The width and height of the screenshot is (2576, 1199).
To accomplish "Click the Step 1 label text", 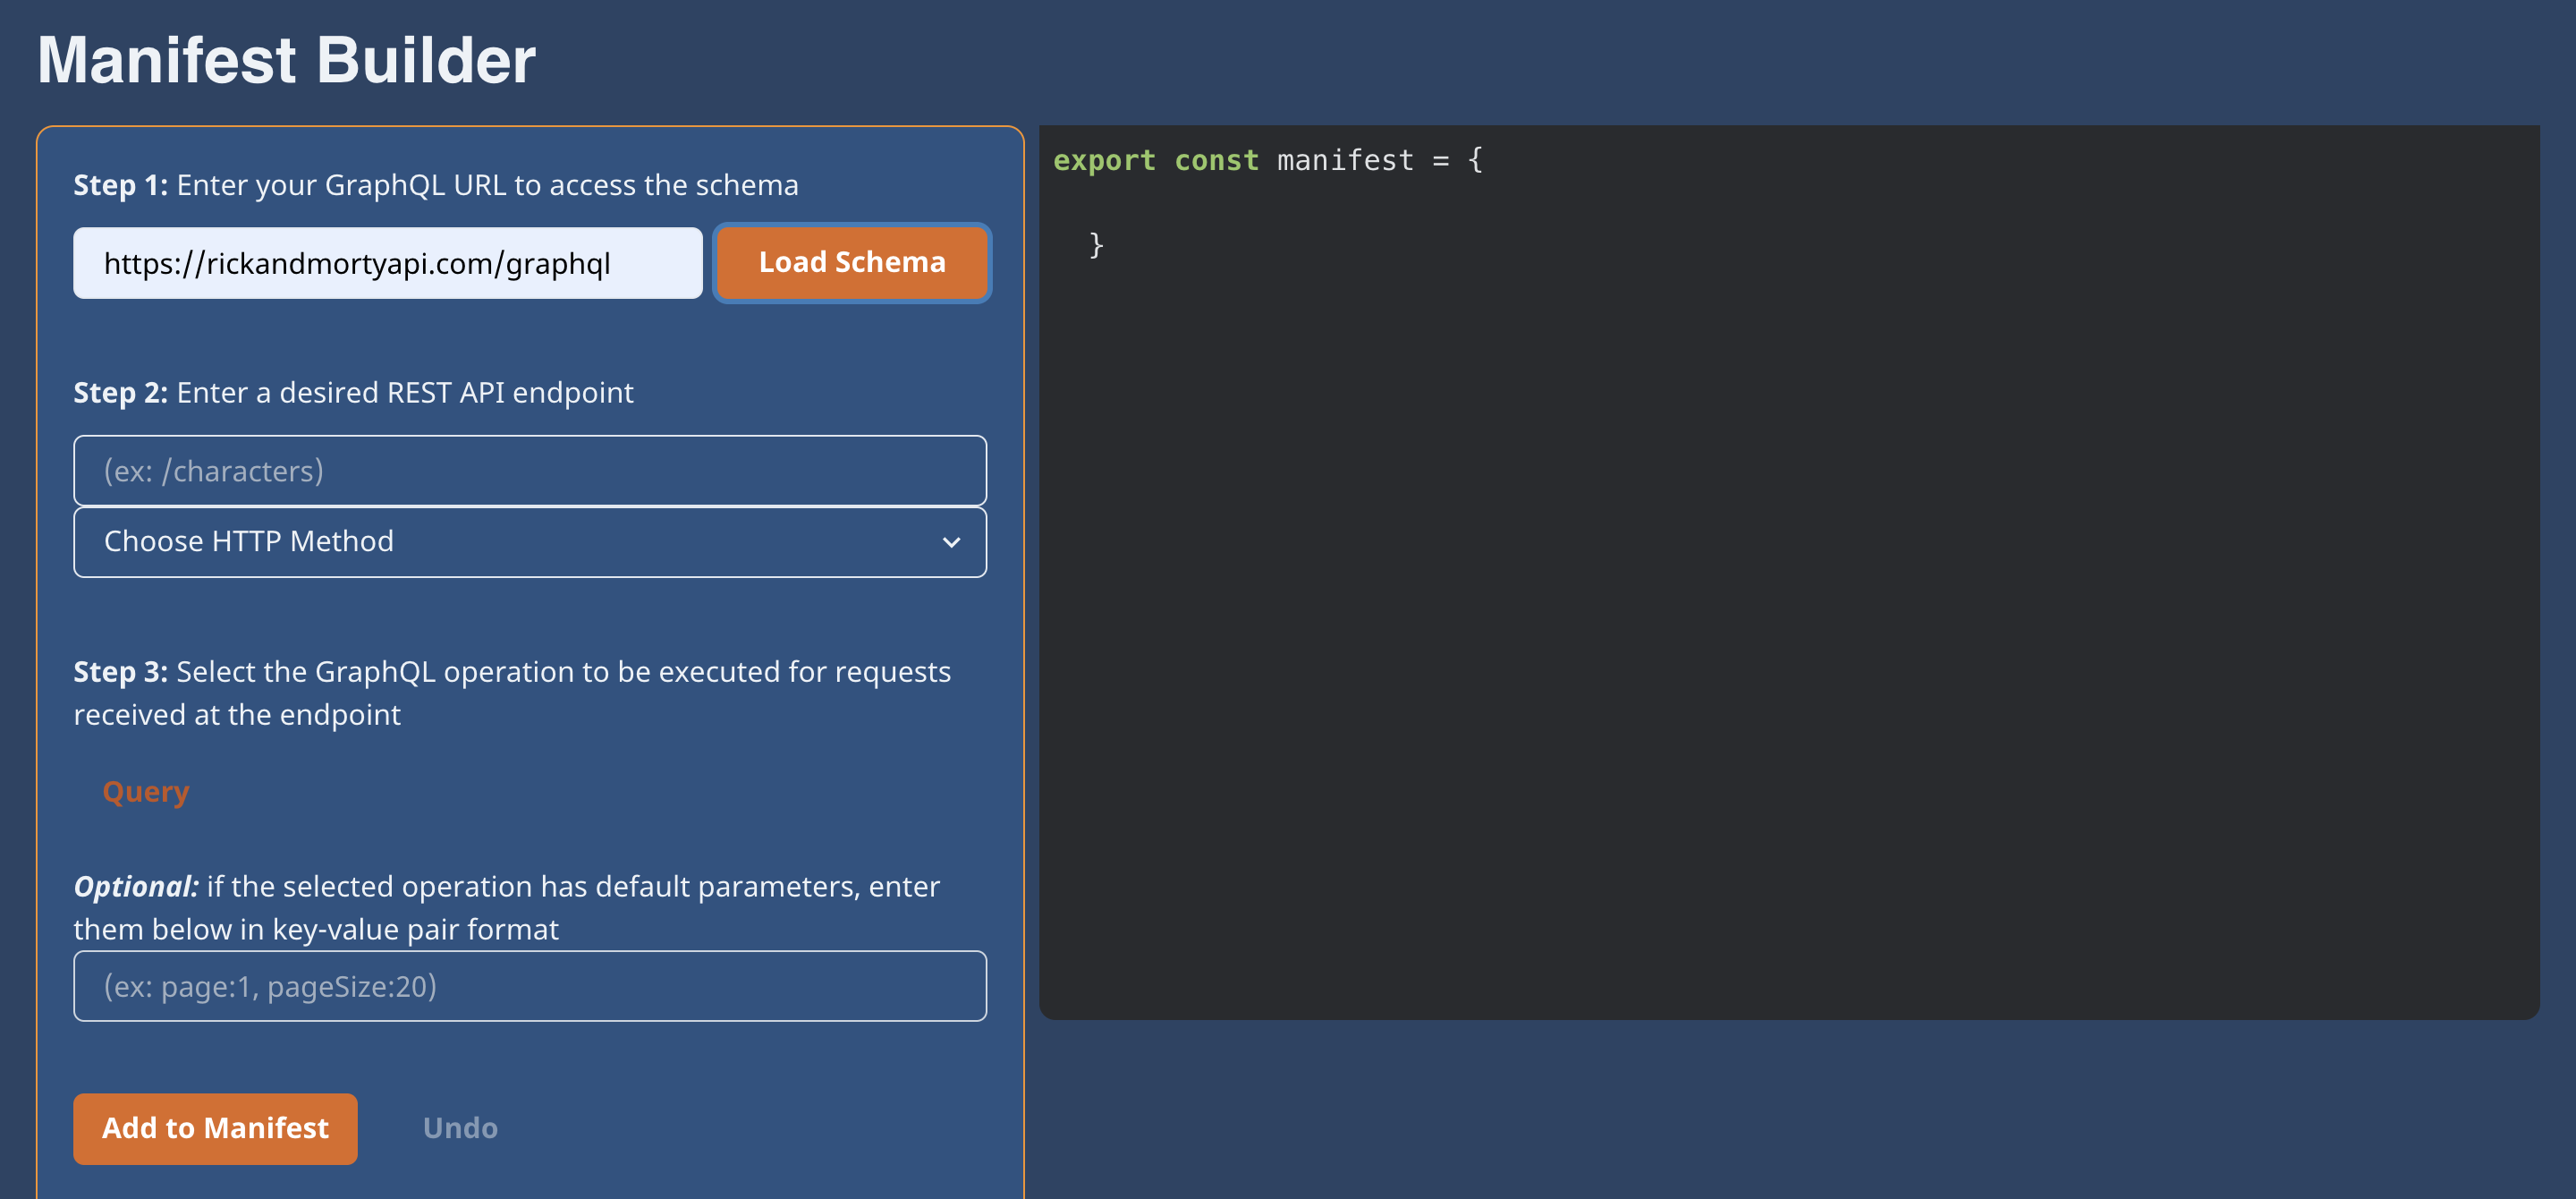I will coord(120,185).
